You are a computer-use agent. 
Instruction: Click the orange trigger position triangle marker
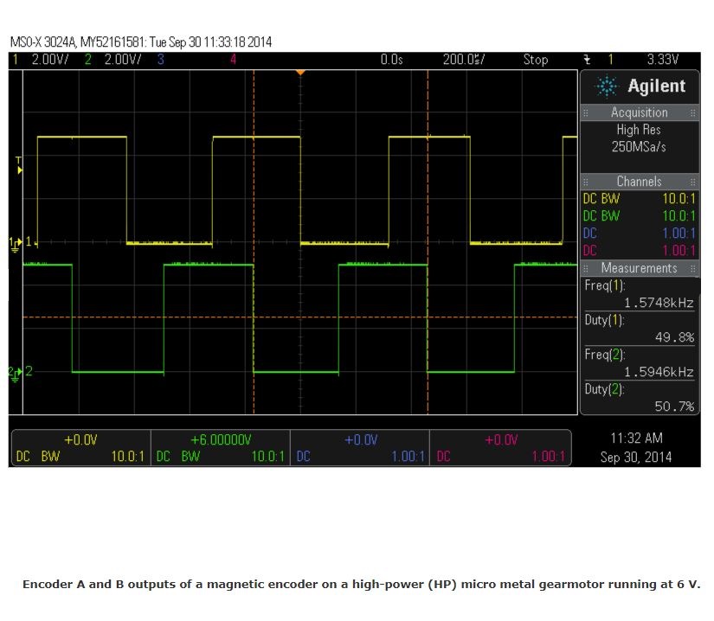[300, 74]
